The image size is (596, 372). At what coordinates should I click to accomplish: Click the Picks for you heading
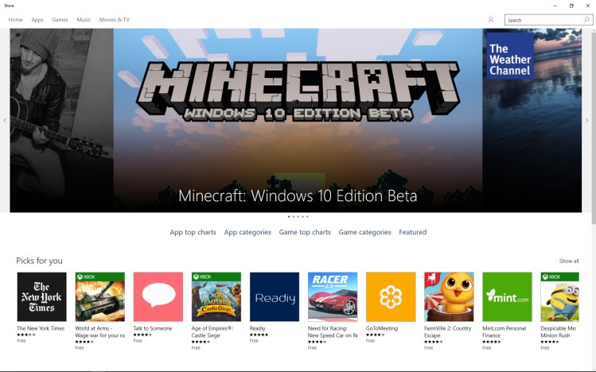(x=39, y=261)
